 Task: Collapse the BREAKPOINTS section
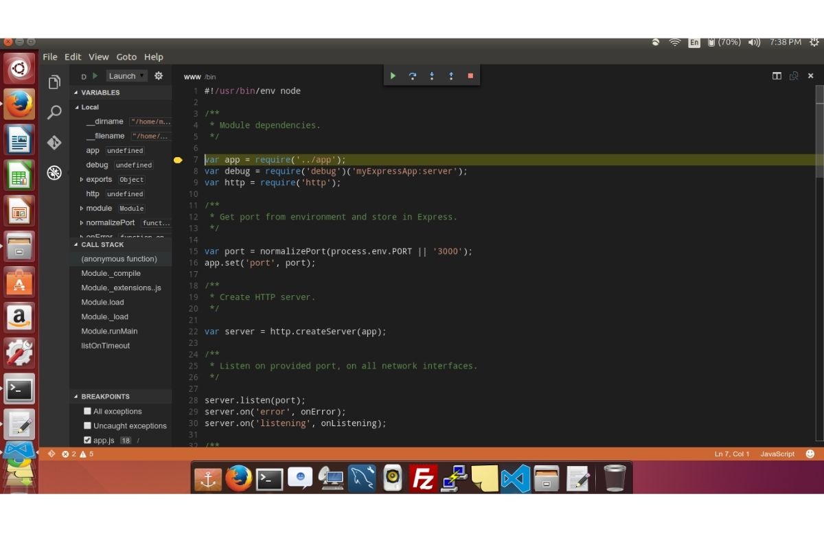pyautogui.click(x=121, y=396)
